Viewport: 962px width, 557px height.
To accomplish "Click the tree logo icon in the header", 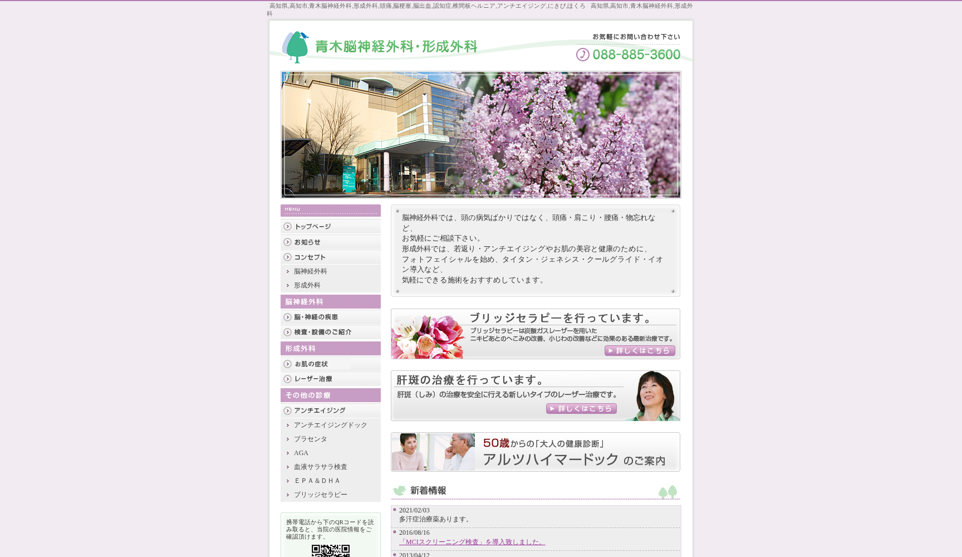I will (297, 46).
